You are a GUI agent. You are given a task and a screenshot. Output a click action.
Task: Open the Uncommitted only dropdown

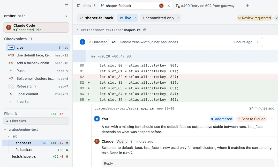point(160,18)
